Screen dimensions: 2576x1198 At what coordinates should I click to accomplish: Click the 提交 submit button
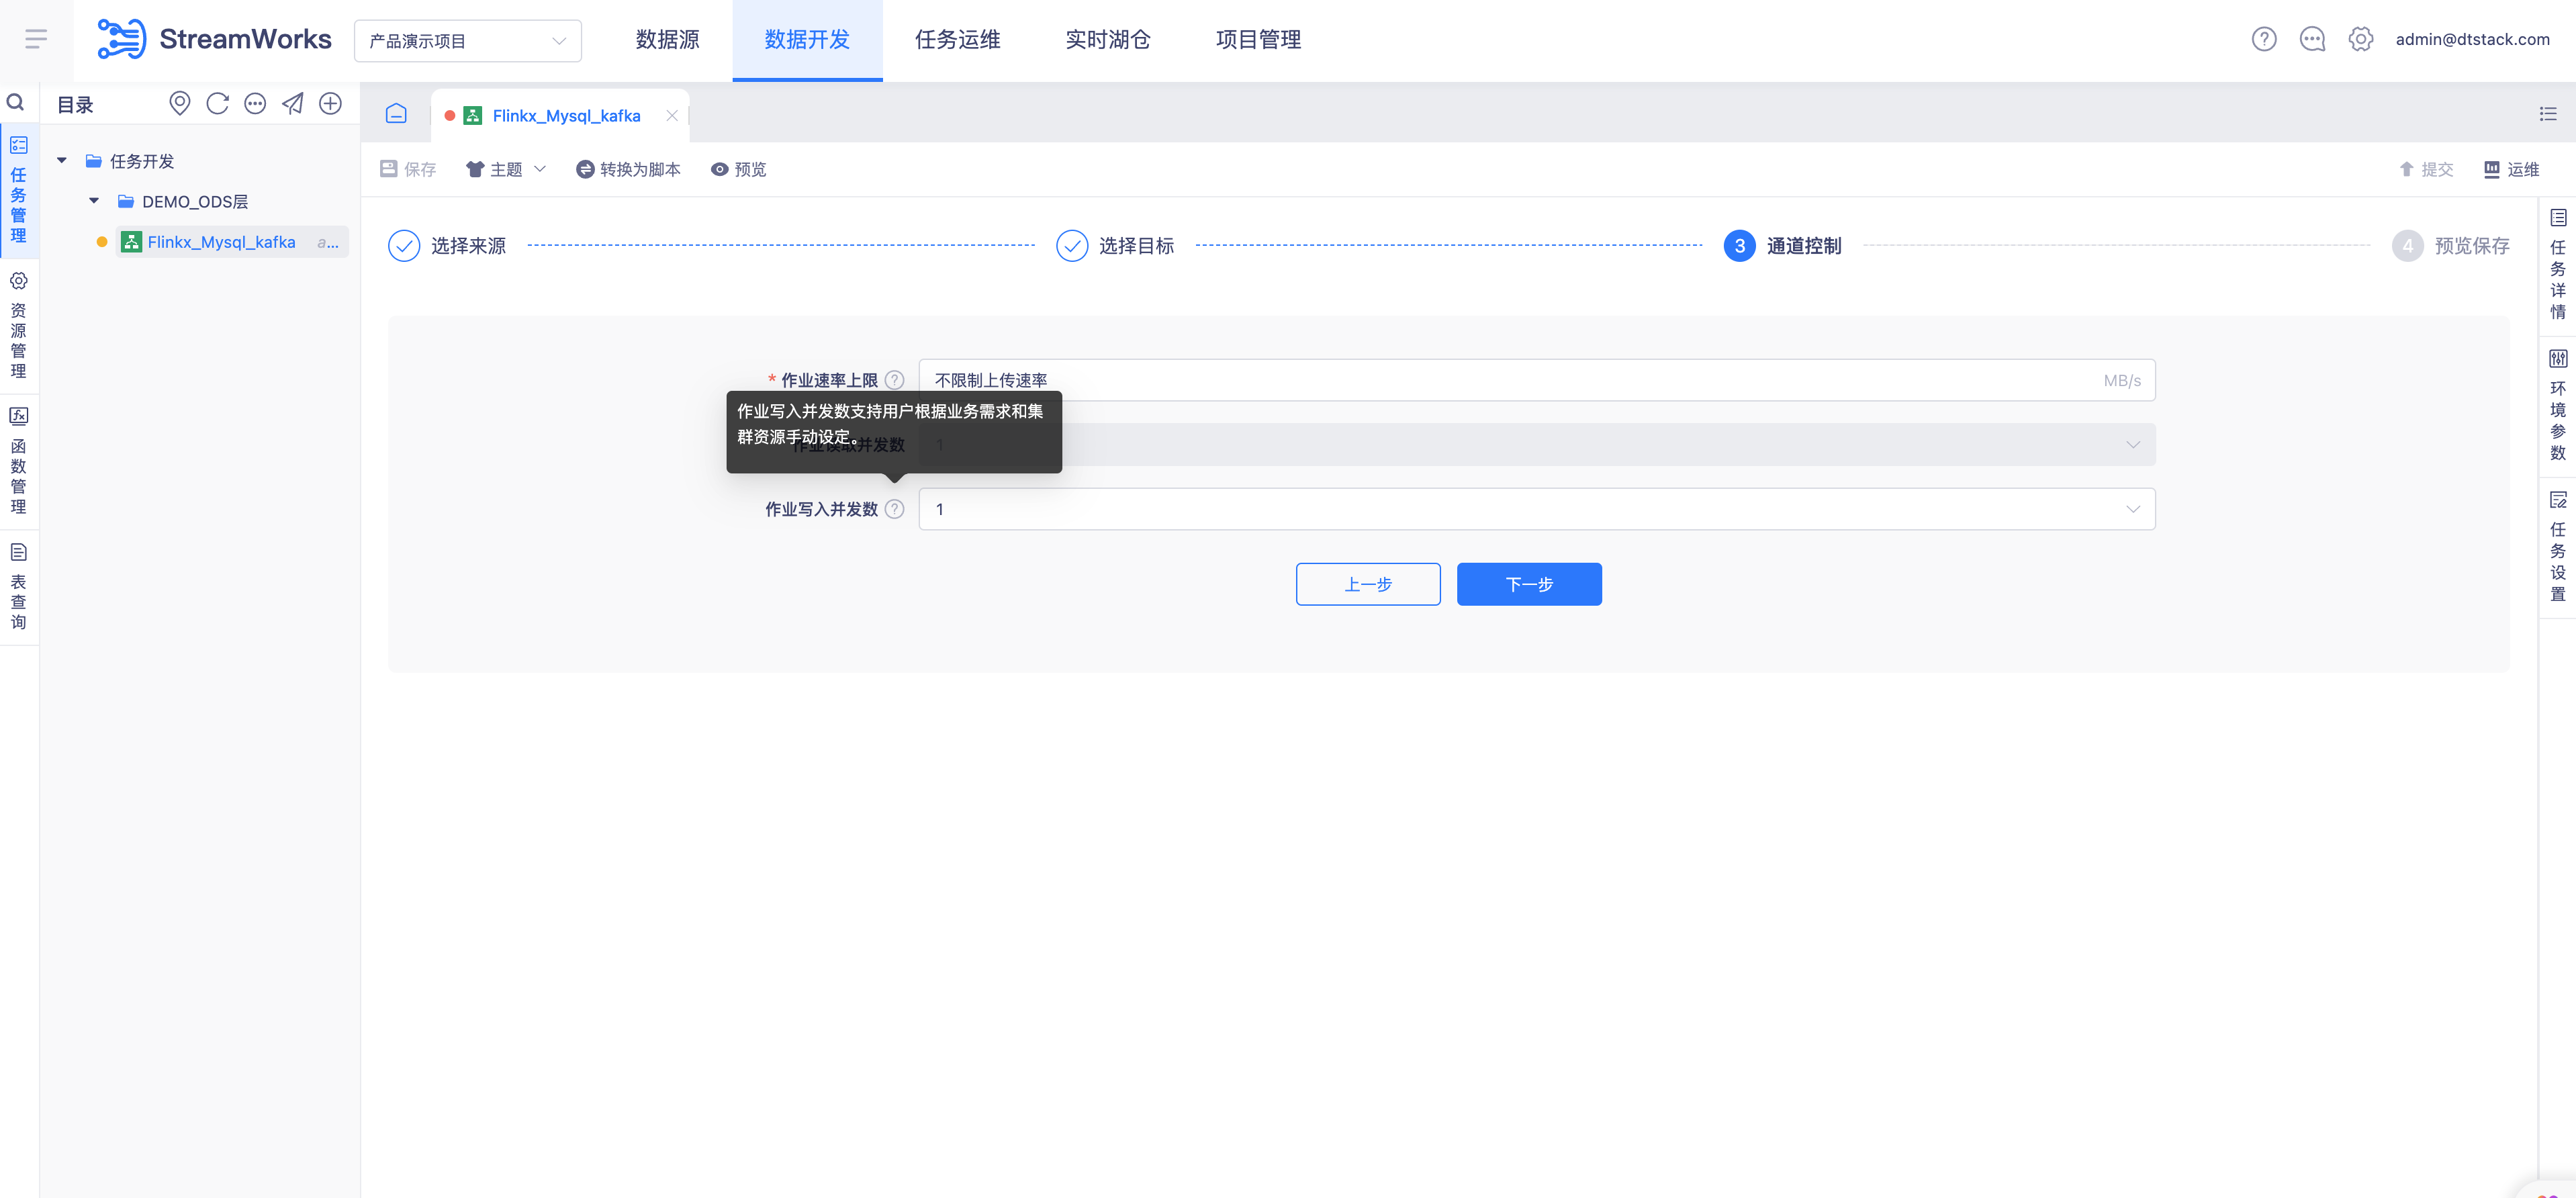2427,169
